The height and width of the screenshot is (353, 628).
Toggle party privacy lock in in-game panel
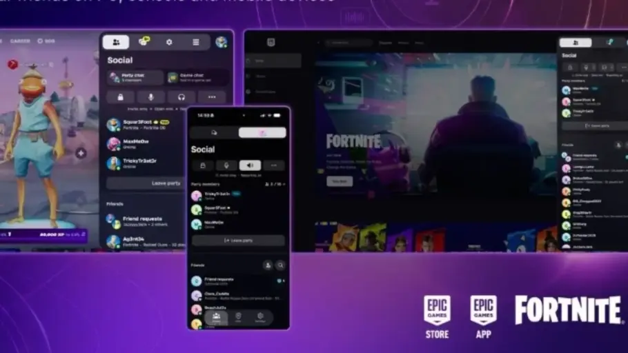[120, 97]
